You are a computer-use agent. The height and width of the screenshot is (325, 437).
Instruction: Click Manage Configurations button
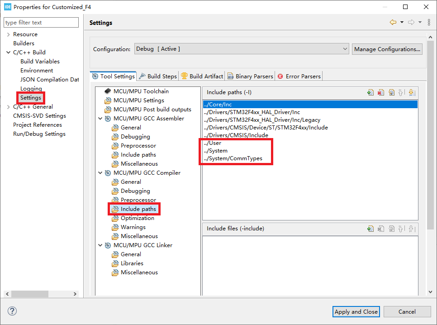387,49
